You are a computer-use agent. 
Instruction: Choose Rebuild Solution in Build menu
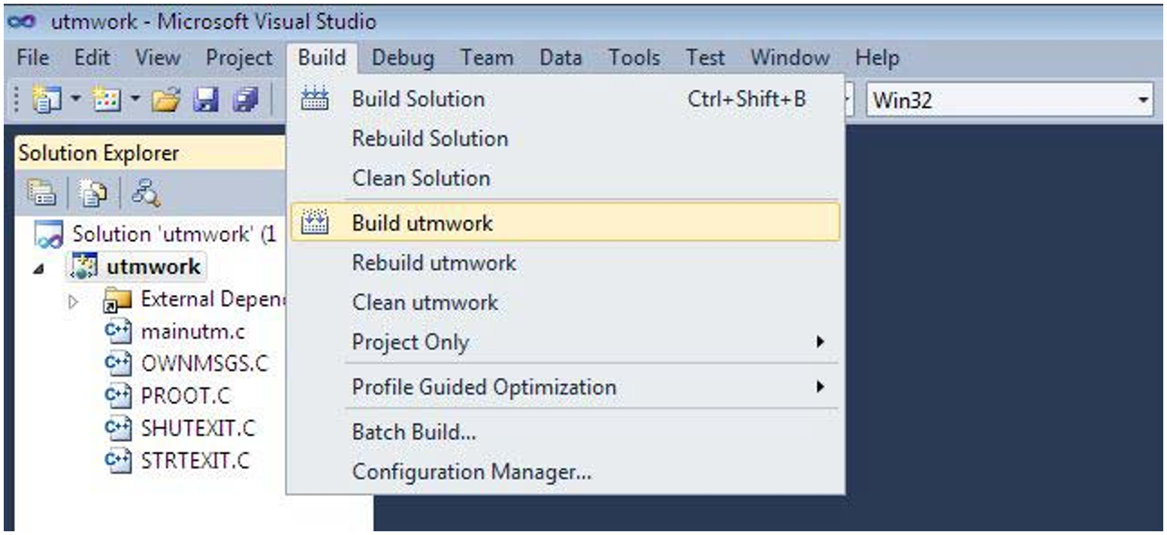(430, 139)
